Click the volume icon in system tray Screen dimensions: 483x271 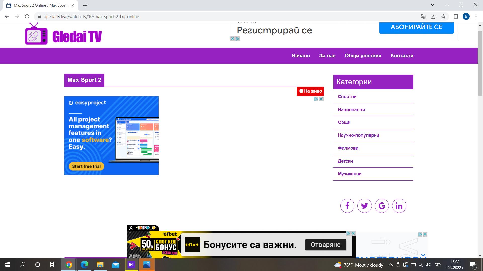click(428, 265)
